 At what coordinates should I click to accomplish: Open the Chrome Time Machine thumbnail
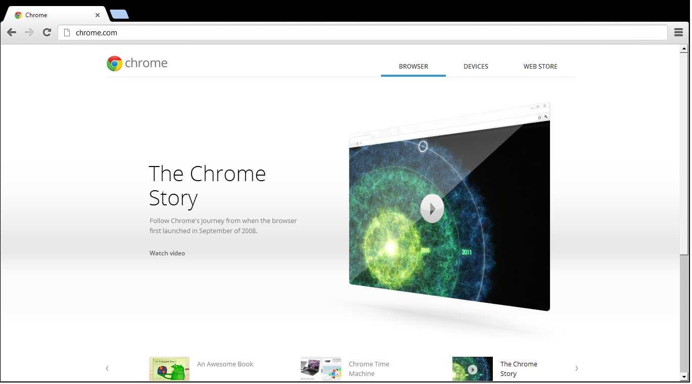(x=321, y=369)
